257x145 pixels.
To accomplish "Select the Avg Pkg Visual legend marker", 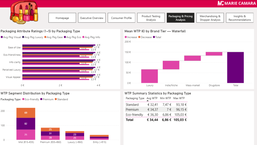I will point(2,37).
